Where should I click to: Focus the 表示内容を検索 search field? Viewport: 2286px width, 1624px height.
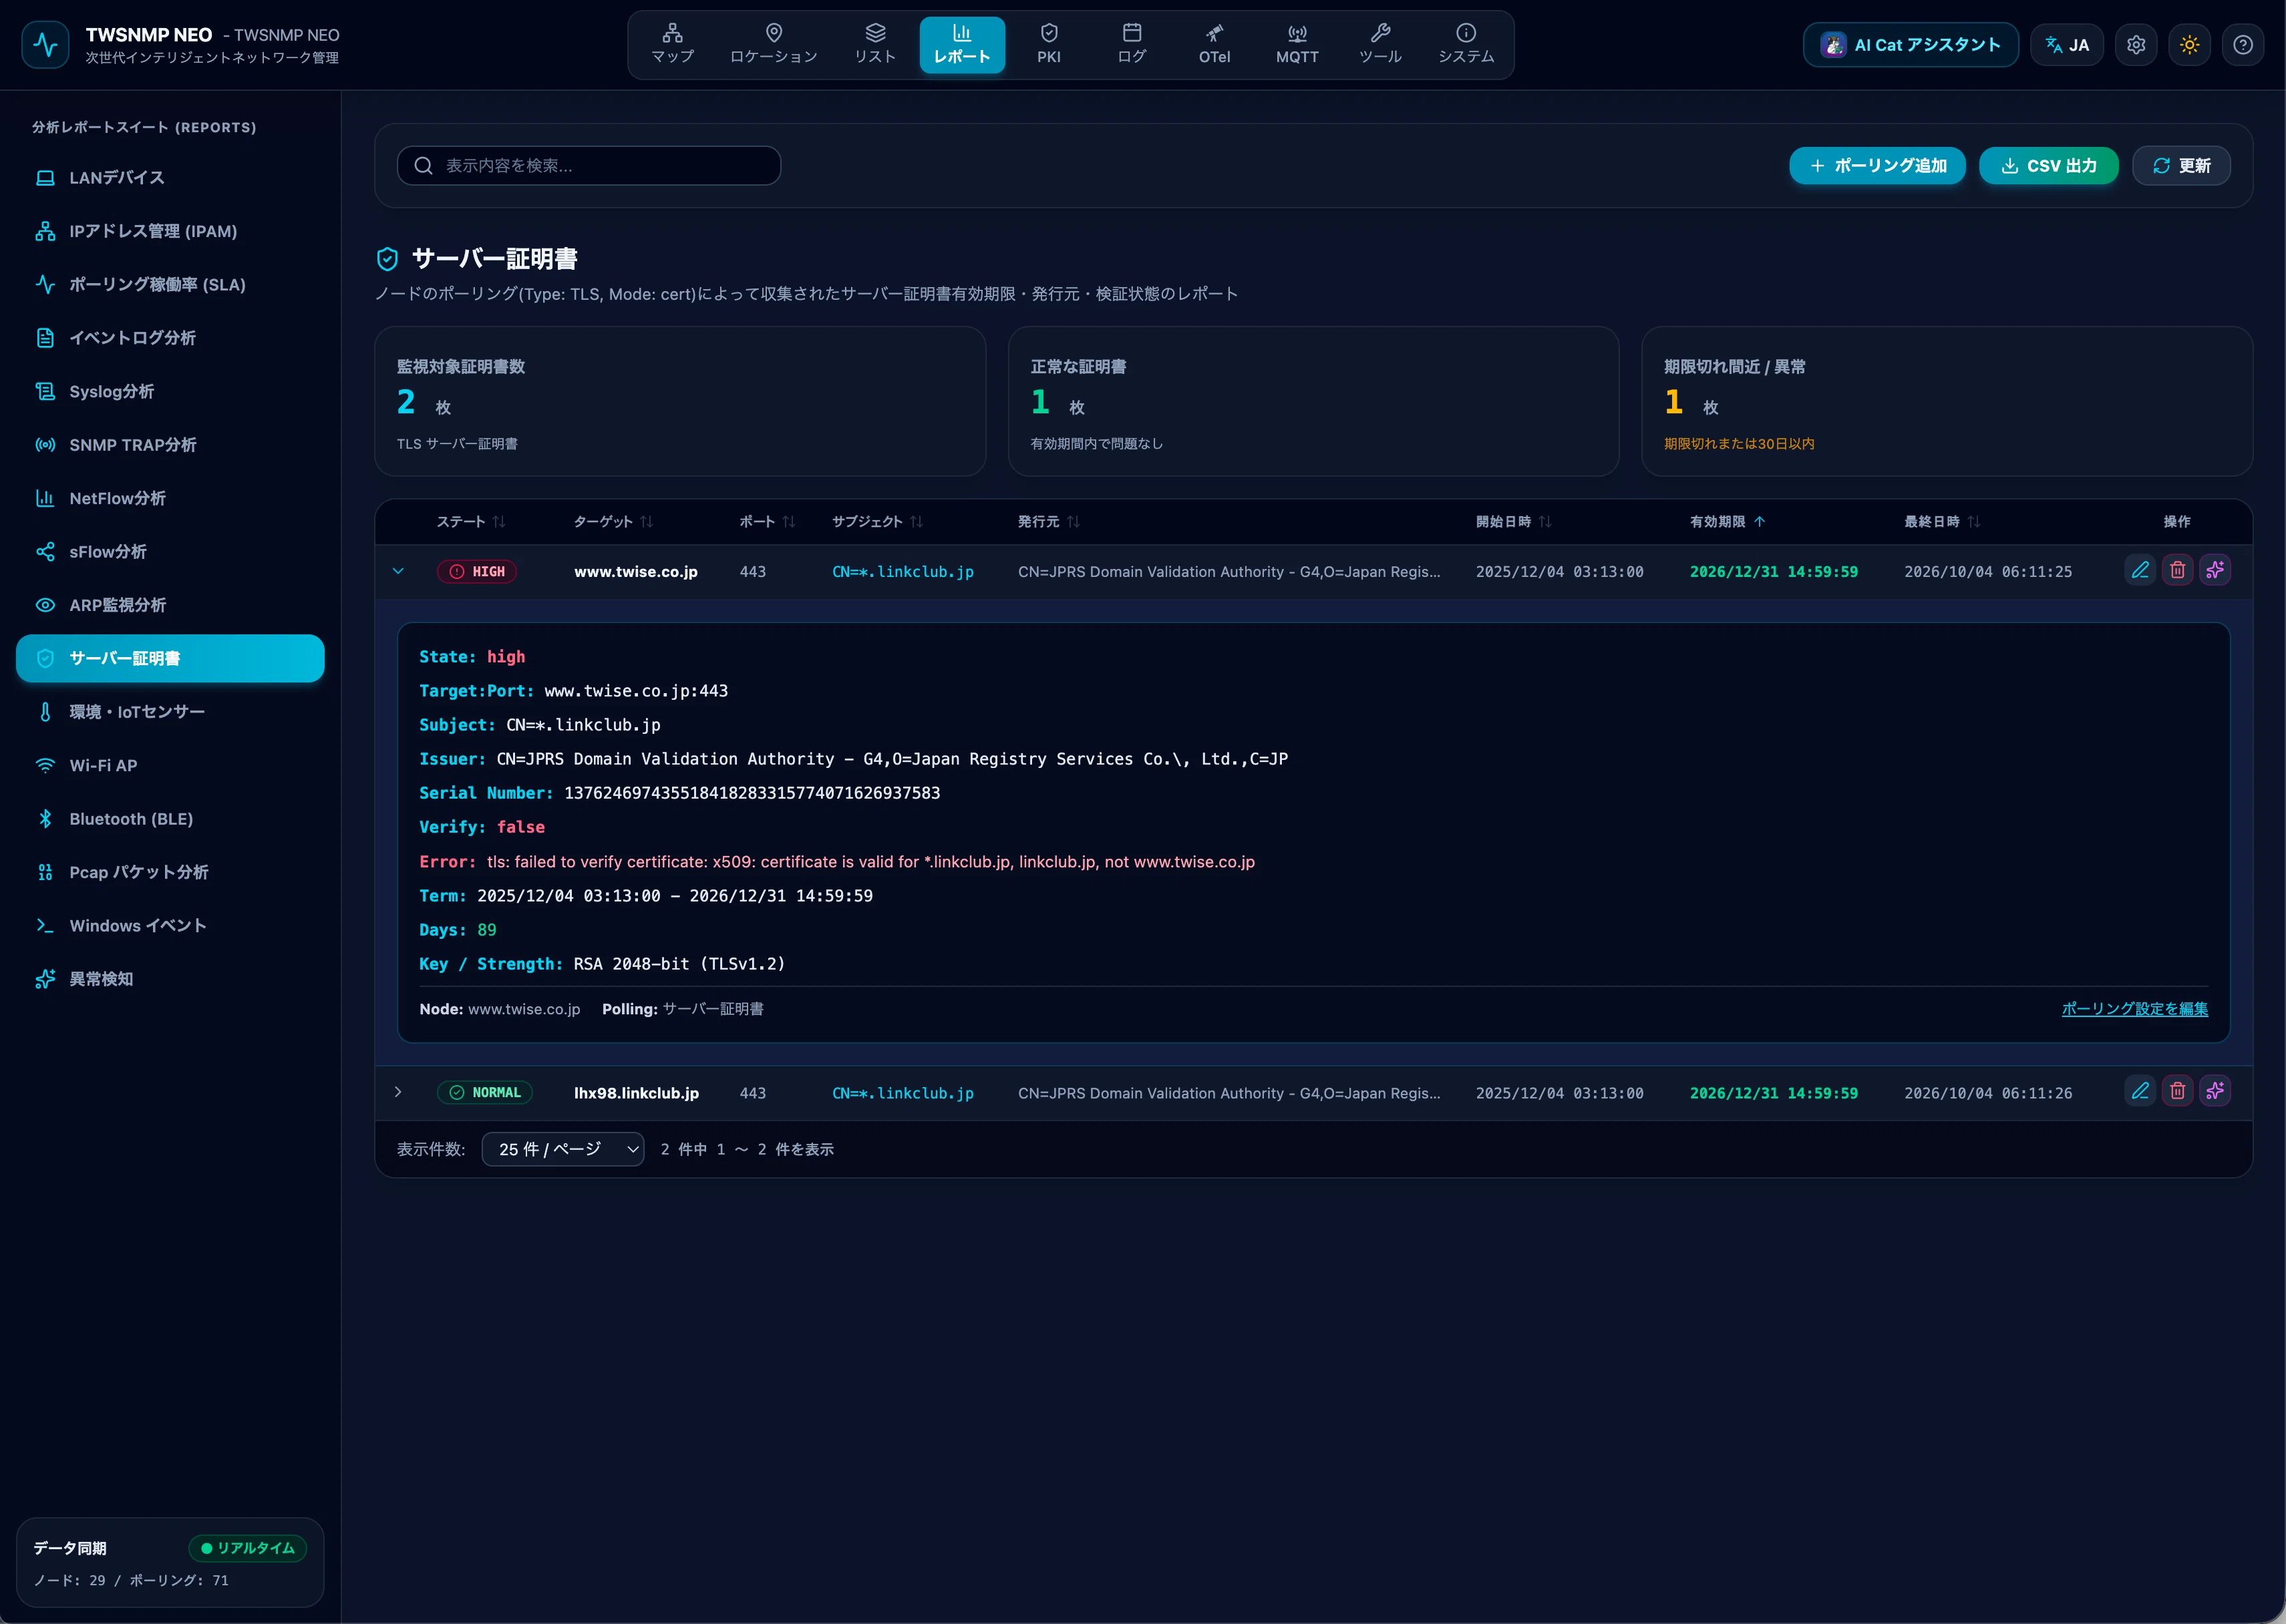[589, 166]
